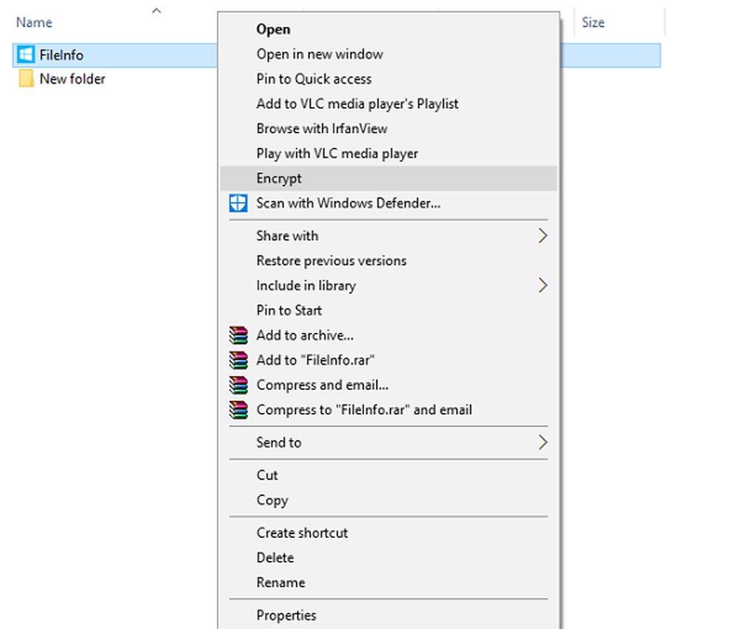
Task: Expand the Send to submenu arrow
Action: [542, 443]
